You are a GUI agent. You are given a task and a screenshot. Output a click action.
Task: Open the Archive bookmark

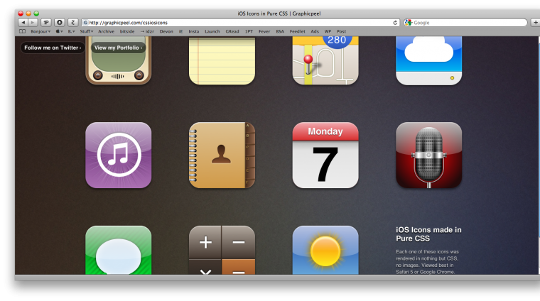pos(106,31)
